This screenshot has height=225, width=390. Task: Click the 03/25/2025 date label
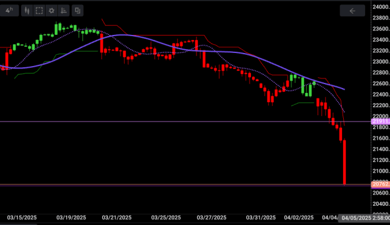coord(166,218)
